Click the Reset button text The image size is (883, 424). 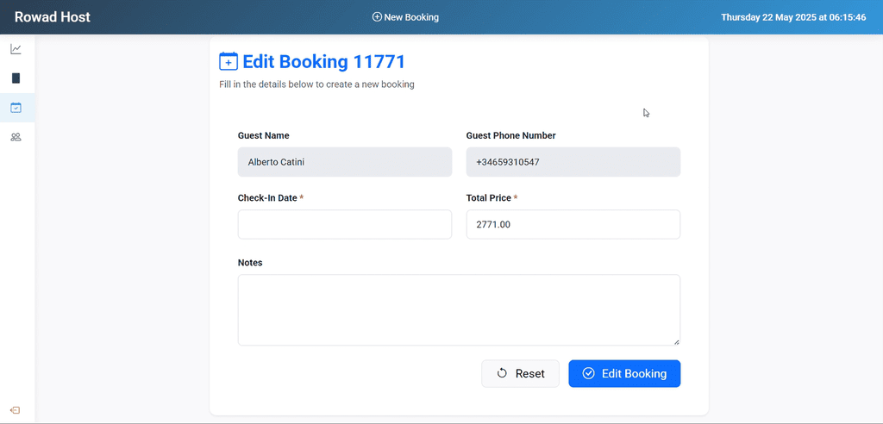(530, 373)
